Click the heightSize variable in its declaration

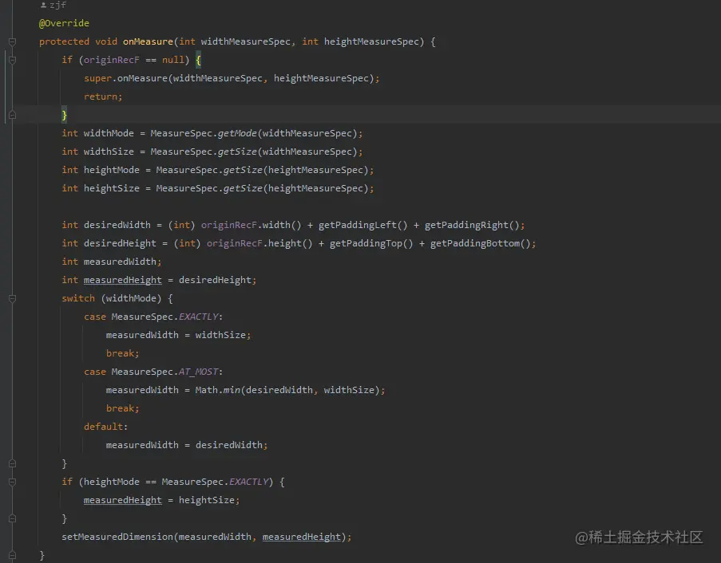coord(111,188)
